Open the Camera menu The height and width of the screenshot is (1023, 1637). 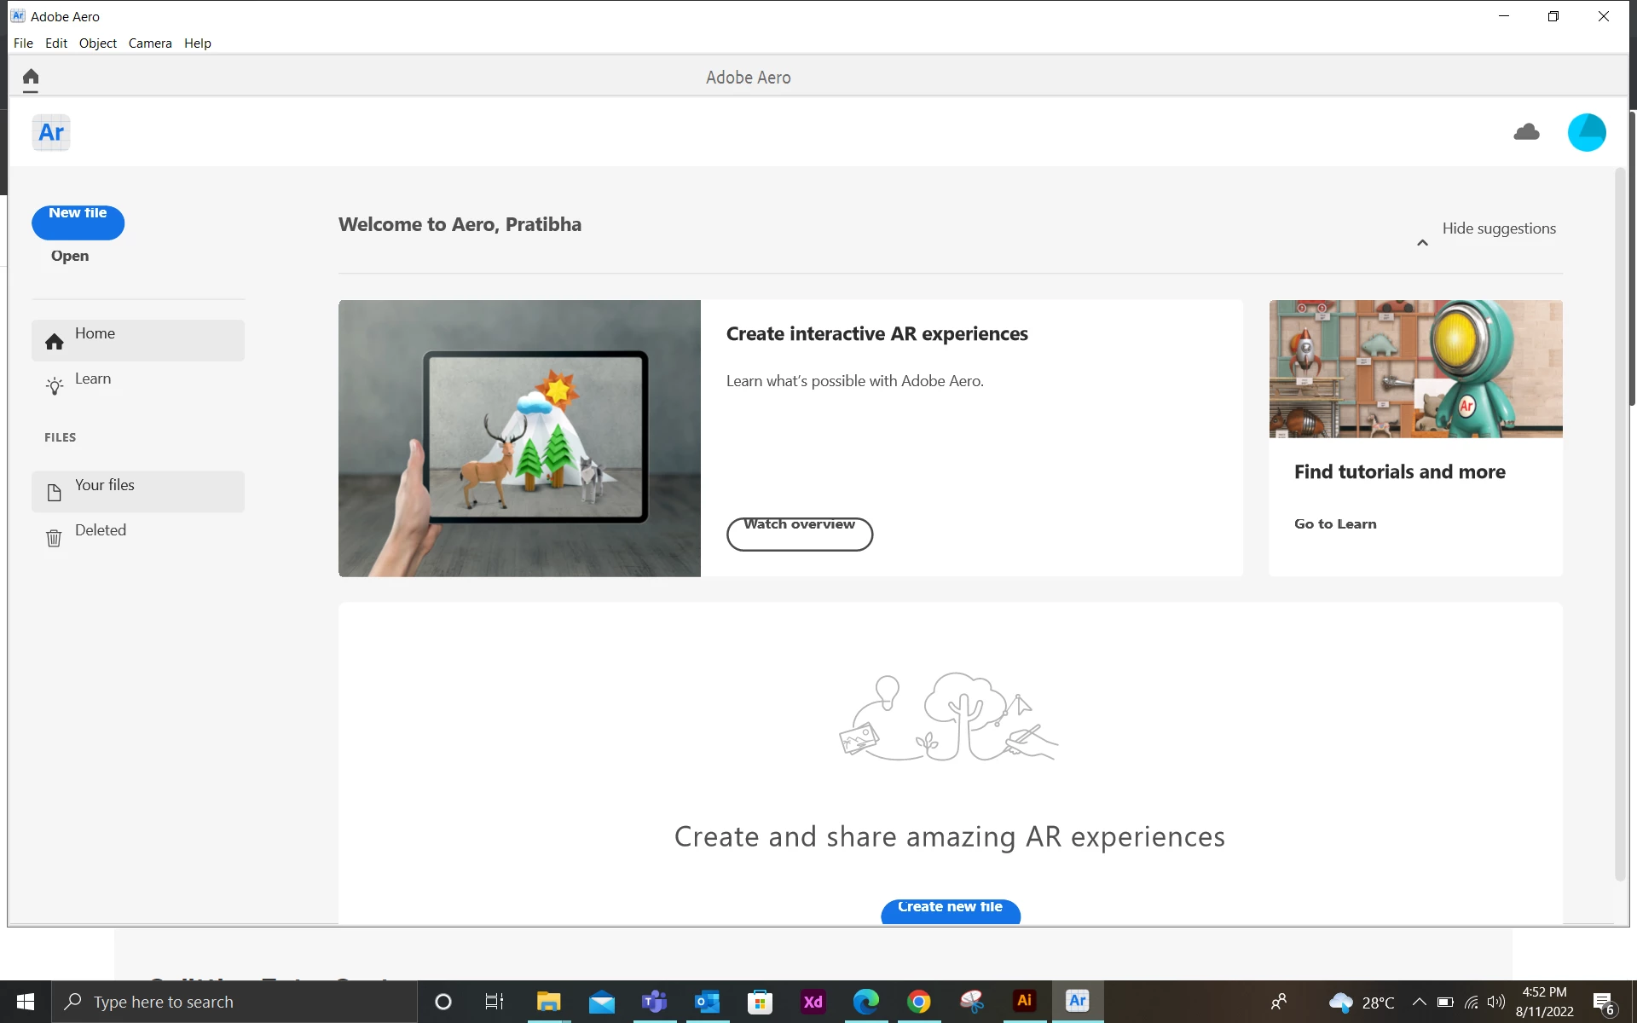150,43
